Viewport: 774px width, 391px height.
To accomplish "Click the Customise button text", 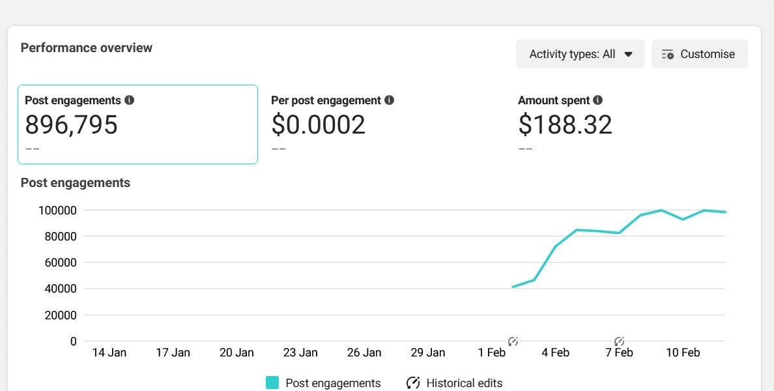I will [x=708, y=54].
